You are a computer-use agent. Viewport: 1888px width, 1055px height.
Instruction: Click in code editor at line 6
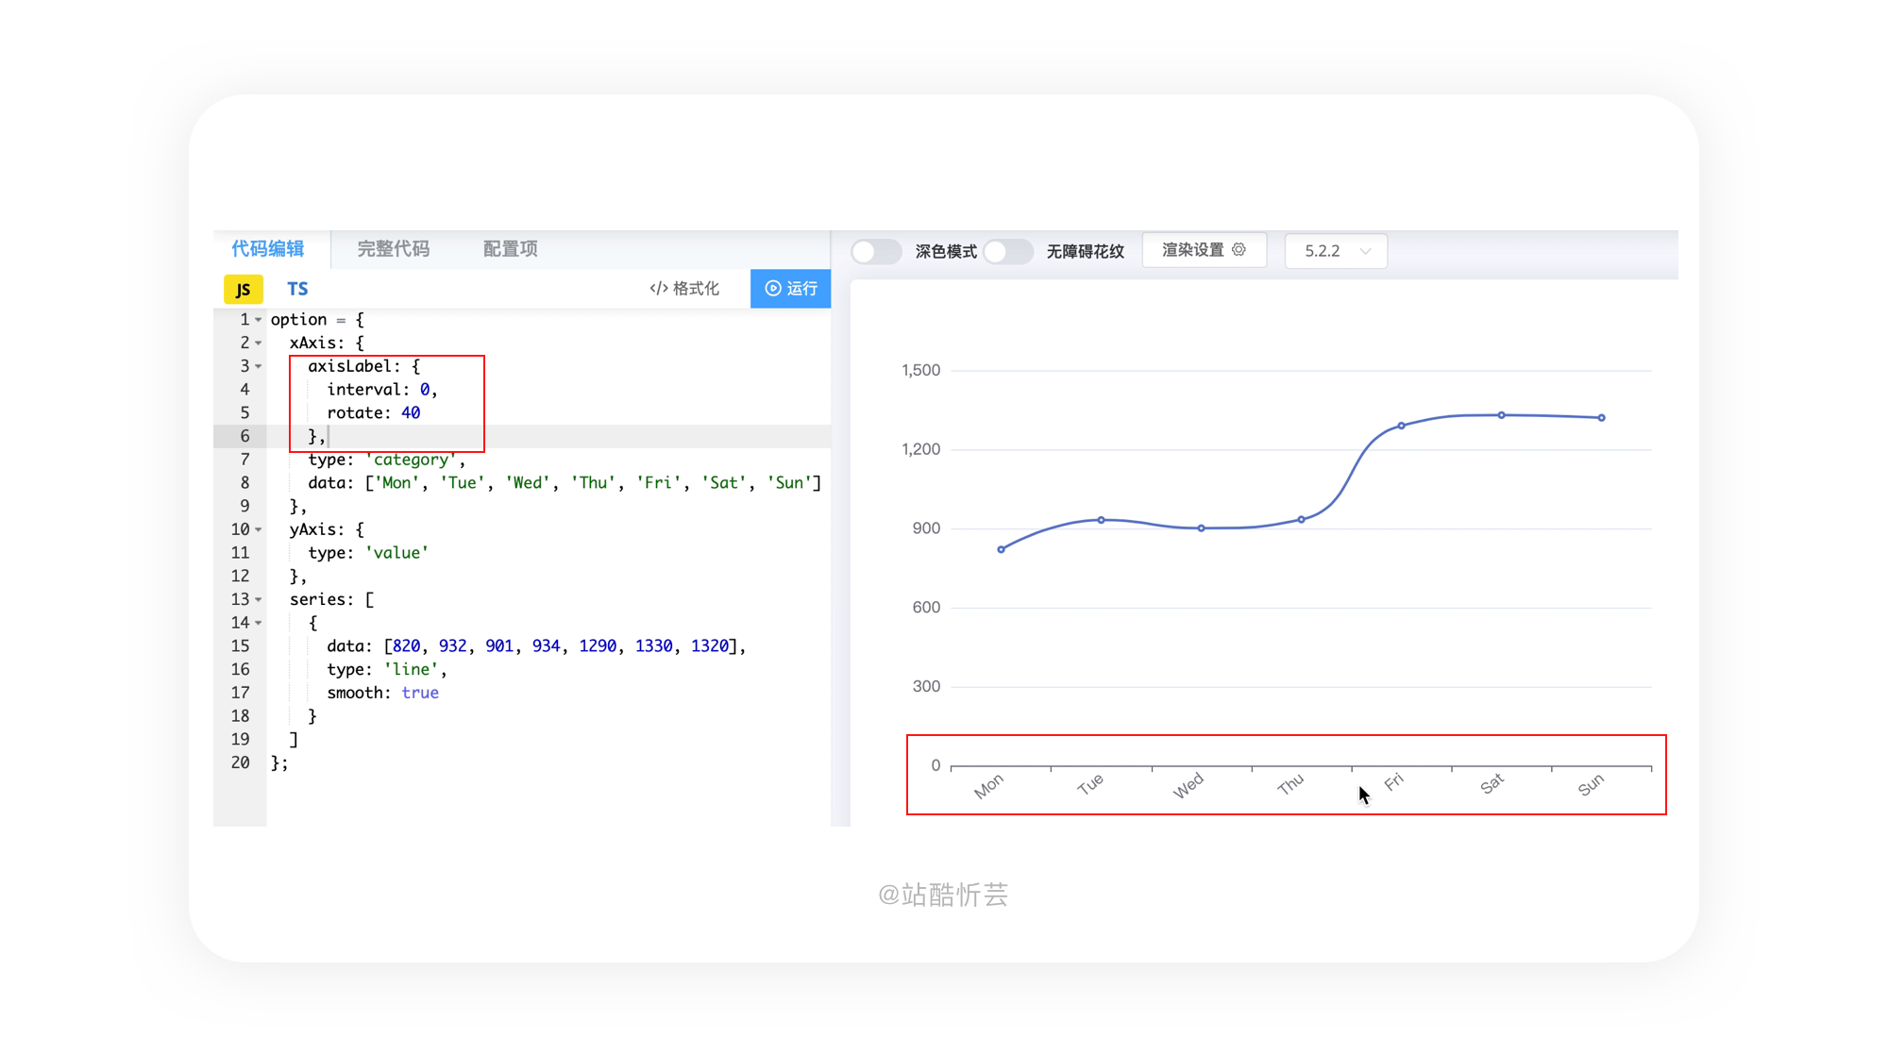pyautogui.click(x=566, y=436)
